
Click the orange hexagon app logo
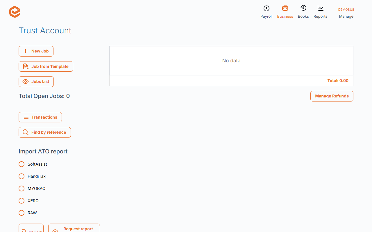coord(15,12)
